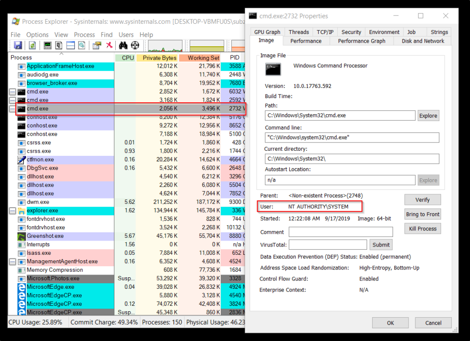
Task: Click the Refresh Now toolbar icon
Action: [x=33, y=45]
